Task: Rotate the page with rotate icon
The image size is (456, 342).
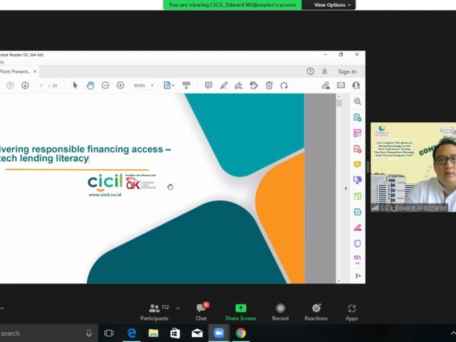Action: [x=284, y=85]
